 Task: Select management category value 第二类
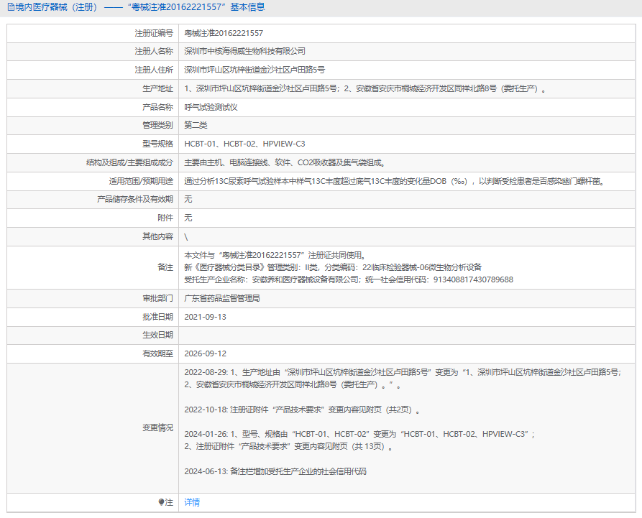tap(196, 125)
